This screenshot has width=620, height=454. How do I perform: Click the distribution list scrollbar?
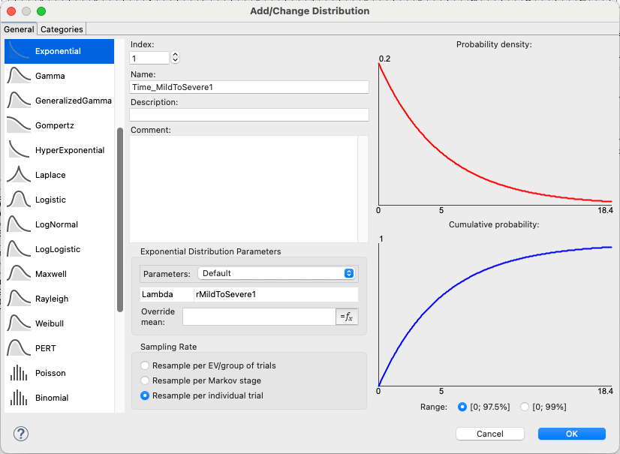tap(120, 220)
